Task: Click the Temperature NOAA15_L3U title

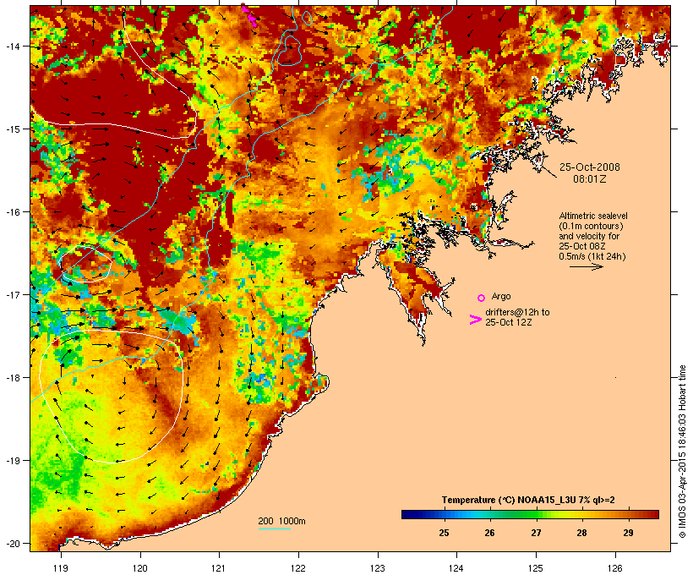Action: 528,500
